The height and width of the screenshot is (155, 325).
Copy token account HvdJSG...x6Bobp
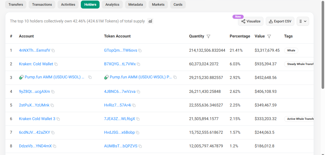point(138,132)
